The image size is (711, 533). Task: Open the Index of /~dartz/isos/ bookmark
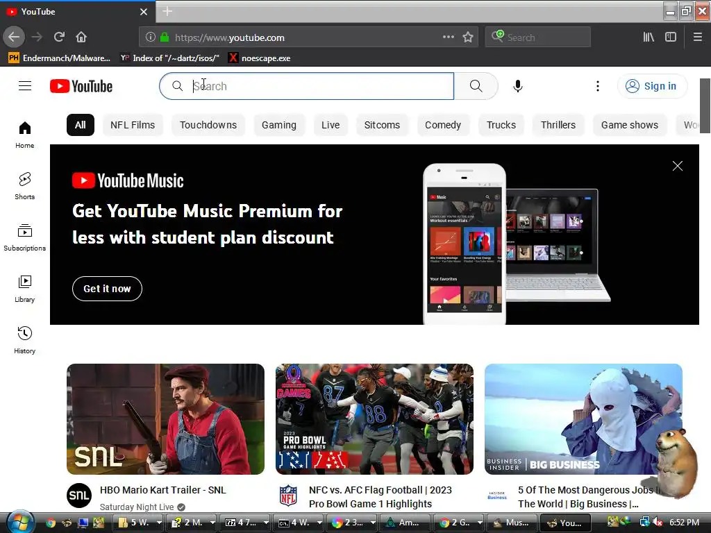coord(170,58)
